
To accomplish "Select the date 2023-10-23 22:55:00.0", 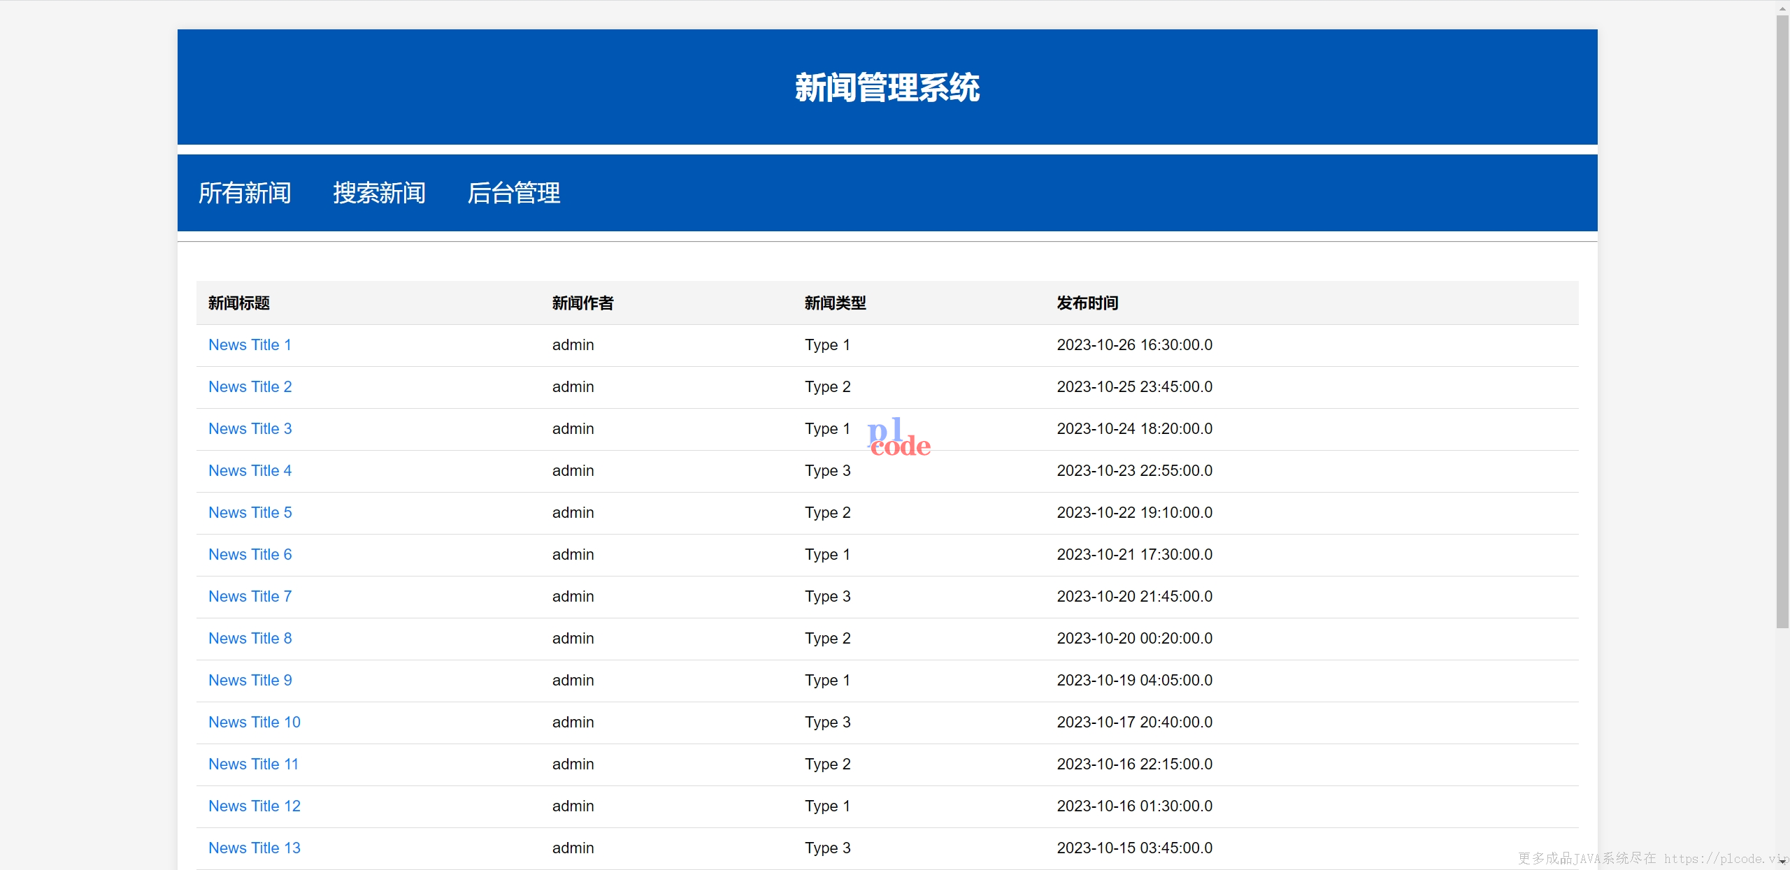I will click(x=1135, y=471).
